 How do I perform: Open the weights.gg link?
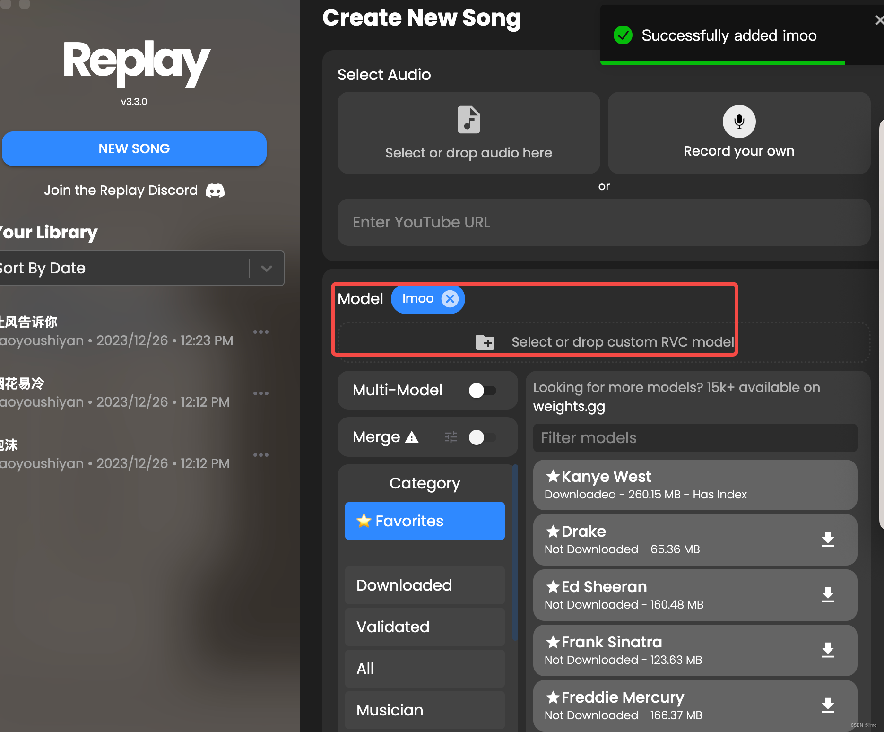coord(569,407)
